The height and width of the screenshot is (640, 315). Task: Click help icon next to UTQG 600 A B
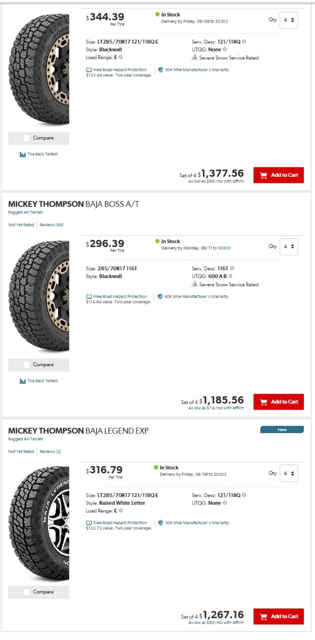230,276
